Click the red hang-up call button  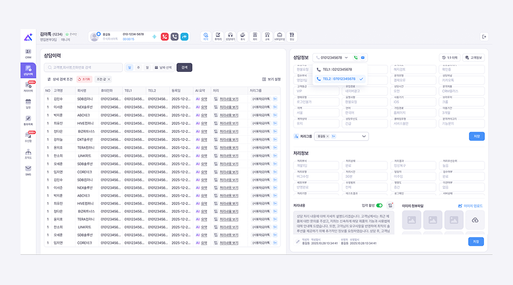pyautogui.click(x=164, y=36)
